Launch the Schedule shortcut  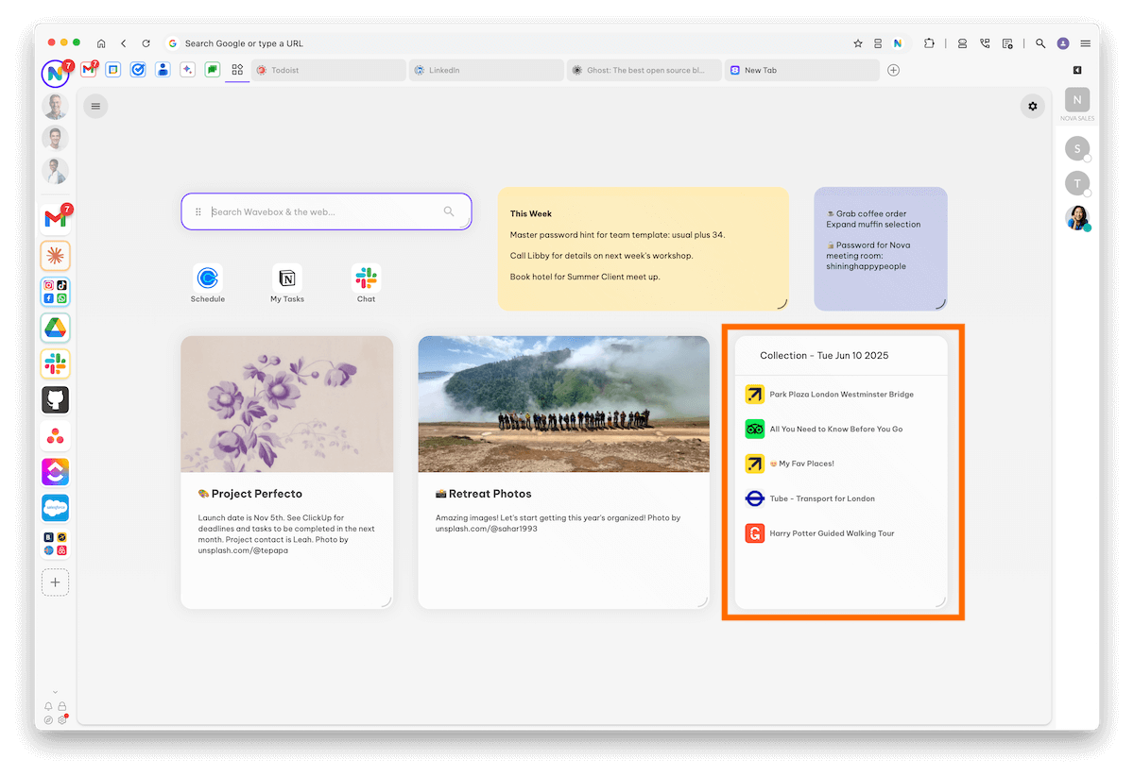point(208,284)
